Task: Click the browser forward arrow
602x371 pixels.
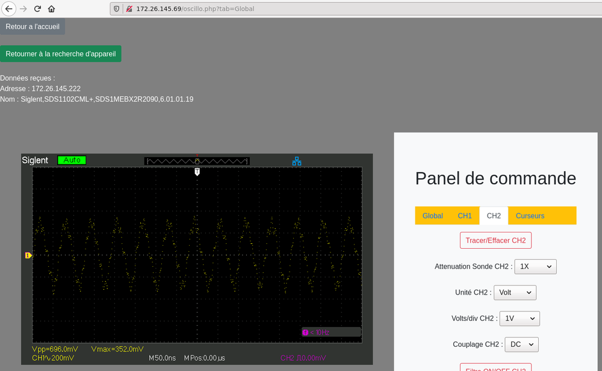Action: point(23,9)
